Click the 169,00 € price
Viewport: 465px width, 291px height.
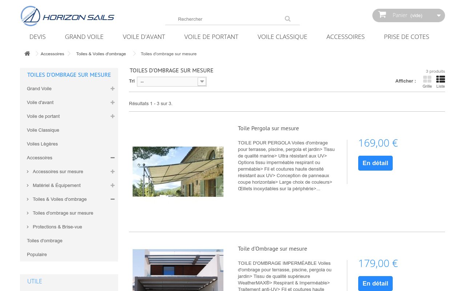[378, 143]
